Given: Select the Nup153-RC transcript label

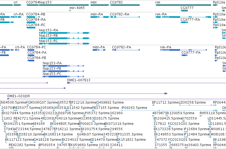Looking at the screenshot, I should [48, 41].
